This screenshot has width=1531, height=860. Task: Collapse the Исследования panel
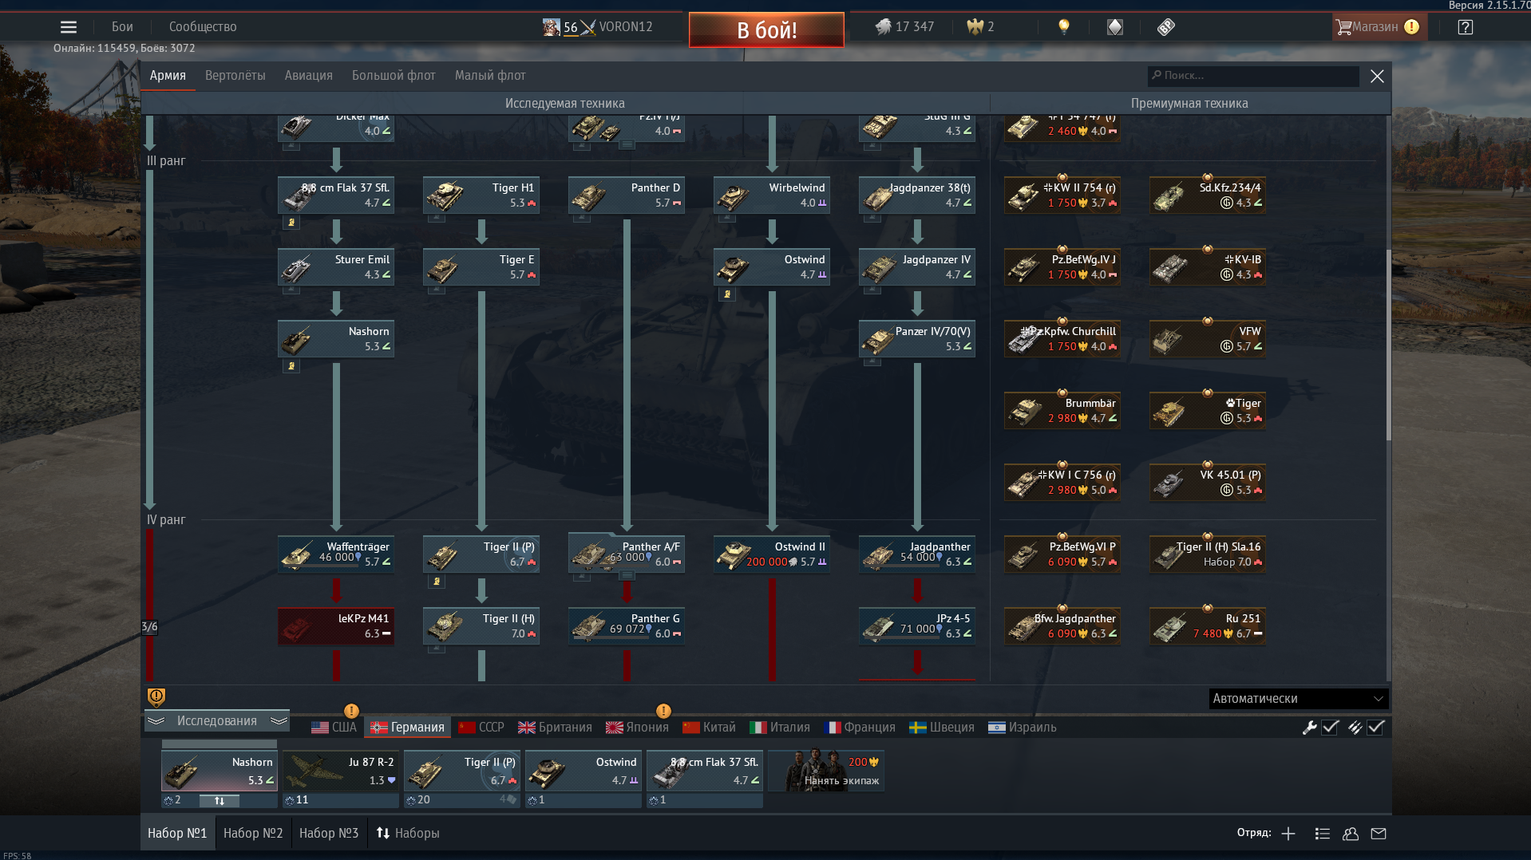[x=217, y=721]
